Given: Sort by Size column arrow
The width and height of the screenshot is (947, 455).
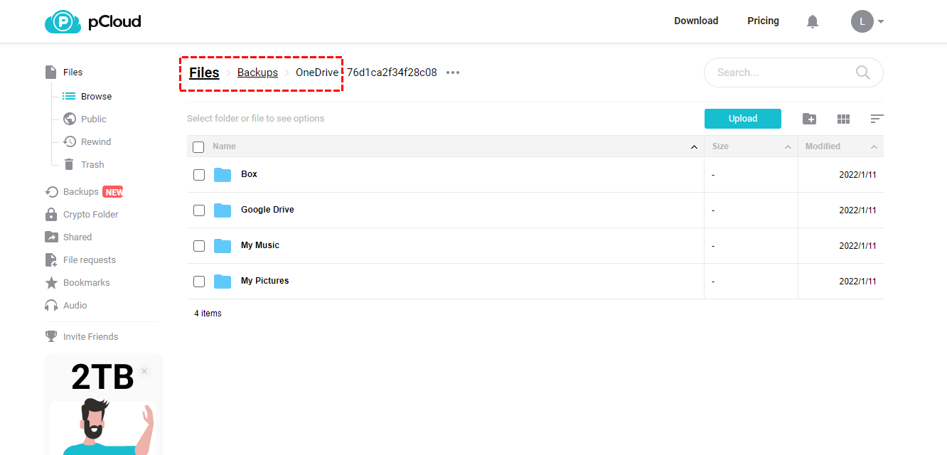Looking at the screenshot, I should [x=788, y=147].
